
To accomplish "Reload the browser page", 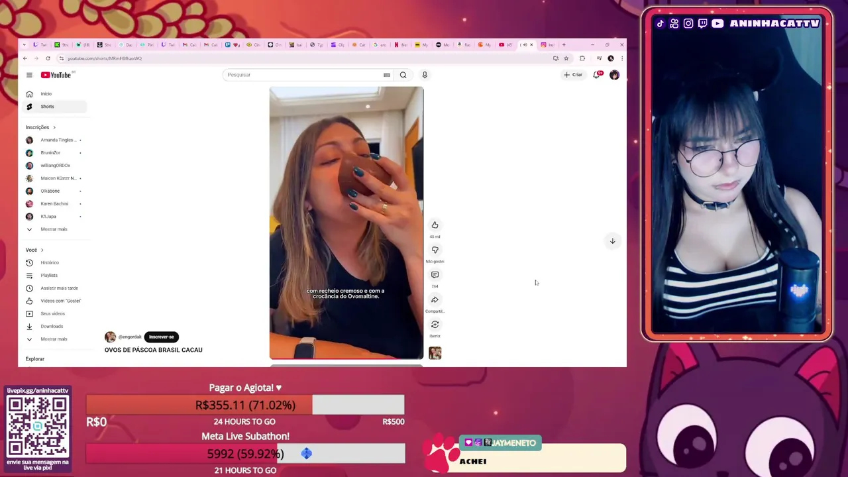I will [x=48, y=58].
